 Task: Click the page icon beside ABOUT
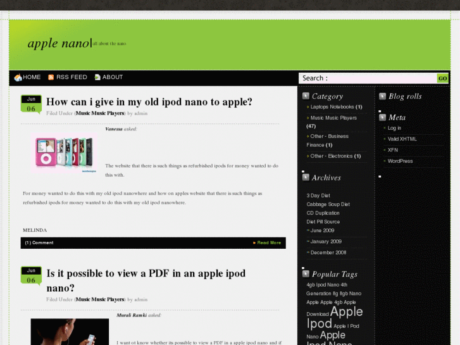97,77
